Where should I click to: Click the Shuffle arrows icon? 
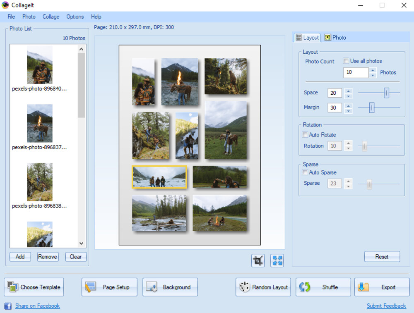[x=305, y=287]
